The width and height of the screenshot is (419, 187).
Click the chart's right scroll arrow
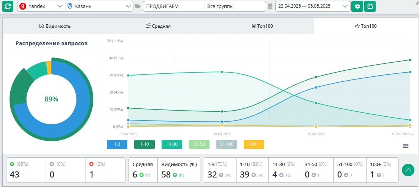coord(412,135)
